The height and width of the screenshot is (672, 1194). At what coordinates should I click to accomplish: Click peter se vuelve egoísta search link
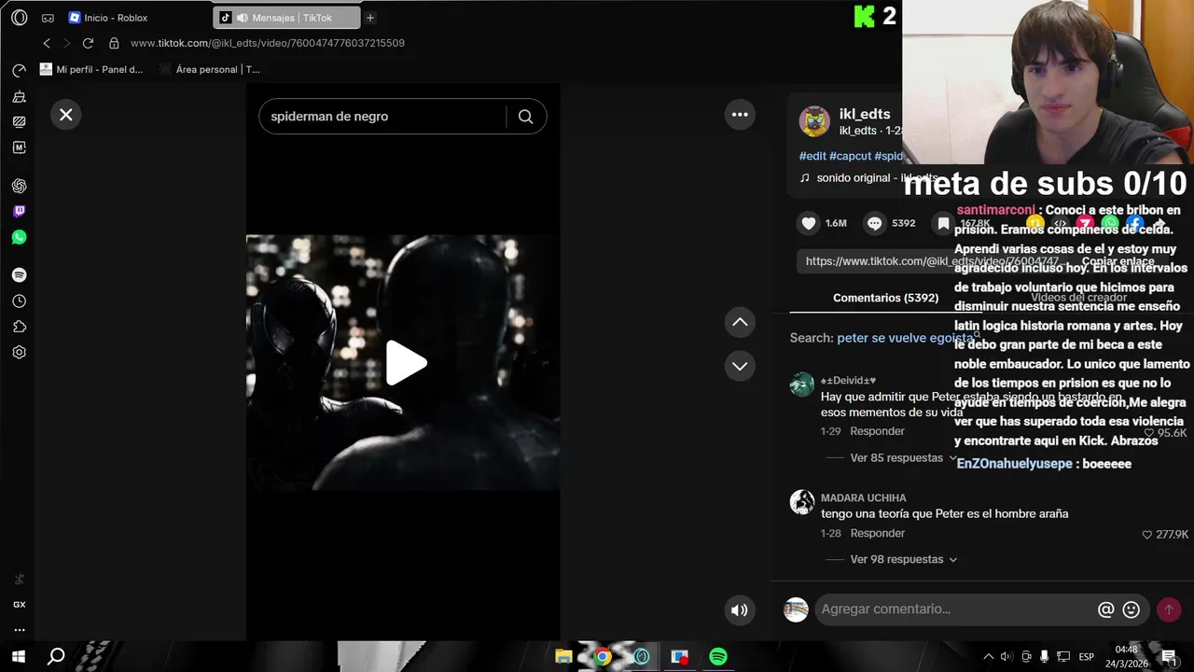tap(905, 338)
